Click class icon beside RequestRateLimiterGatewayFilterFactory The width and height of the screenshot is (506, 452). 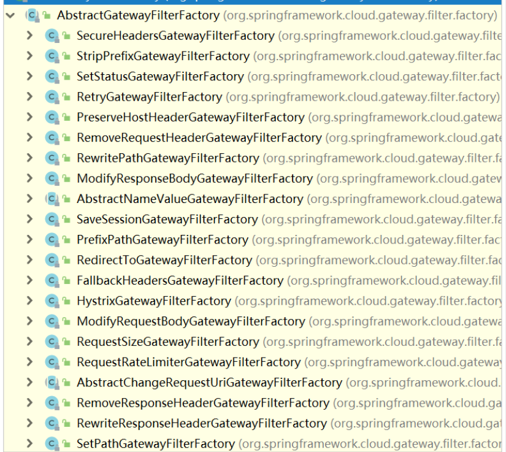[x=52, y=362]
